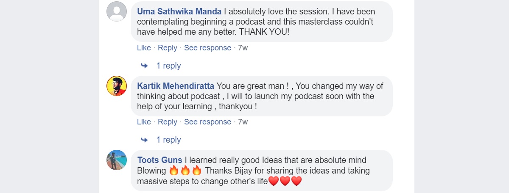The width and height of the screenshot is (509, 193).
Task: Click reply arrow icon under Kartik's comment
Action: 144,140
